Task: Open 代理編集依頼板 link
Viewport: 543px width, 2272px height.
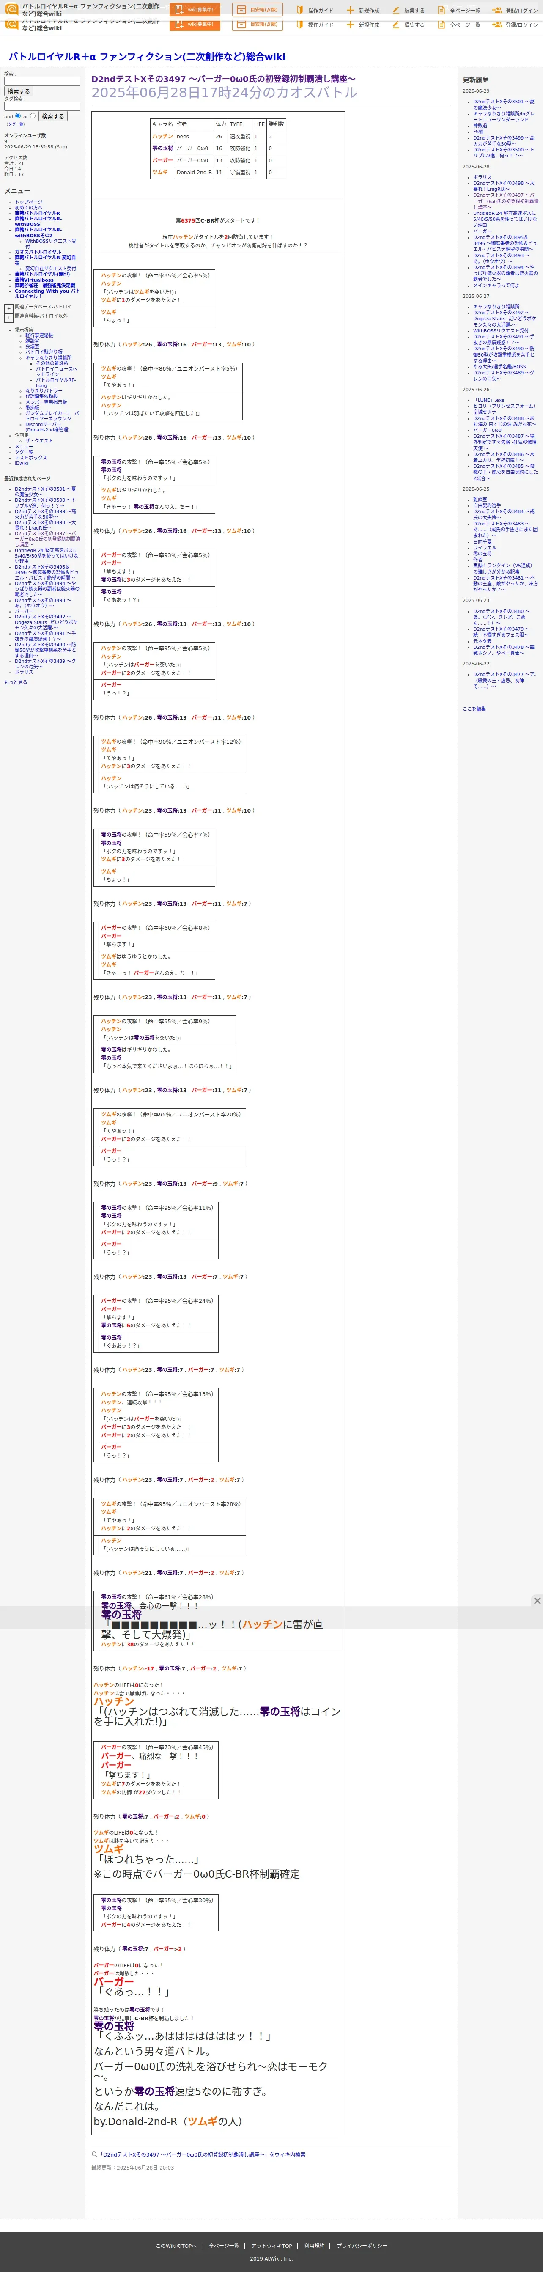Action: point(41,396)
